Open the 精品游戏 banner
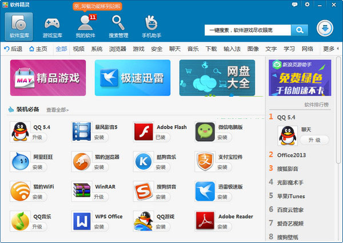This screenshot has height=243, width=343. (x=48, y=78)
